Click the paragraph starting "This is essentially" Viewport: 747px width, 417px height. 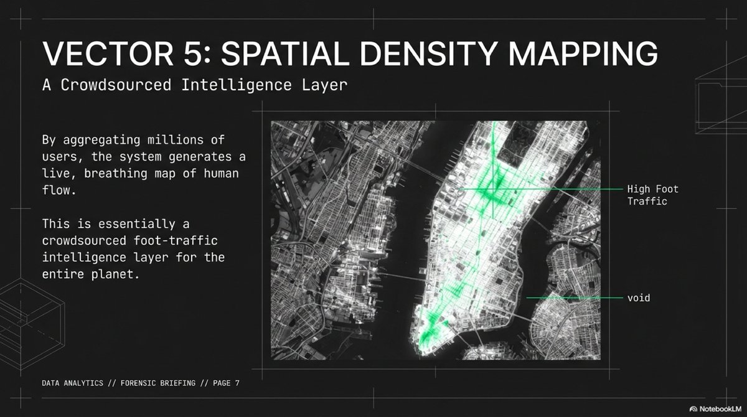[x=133, y=248]
